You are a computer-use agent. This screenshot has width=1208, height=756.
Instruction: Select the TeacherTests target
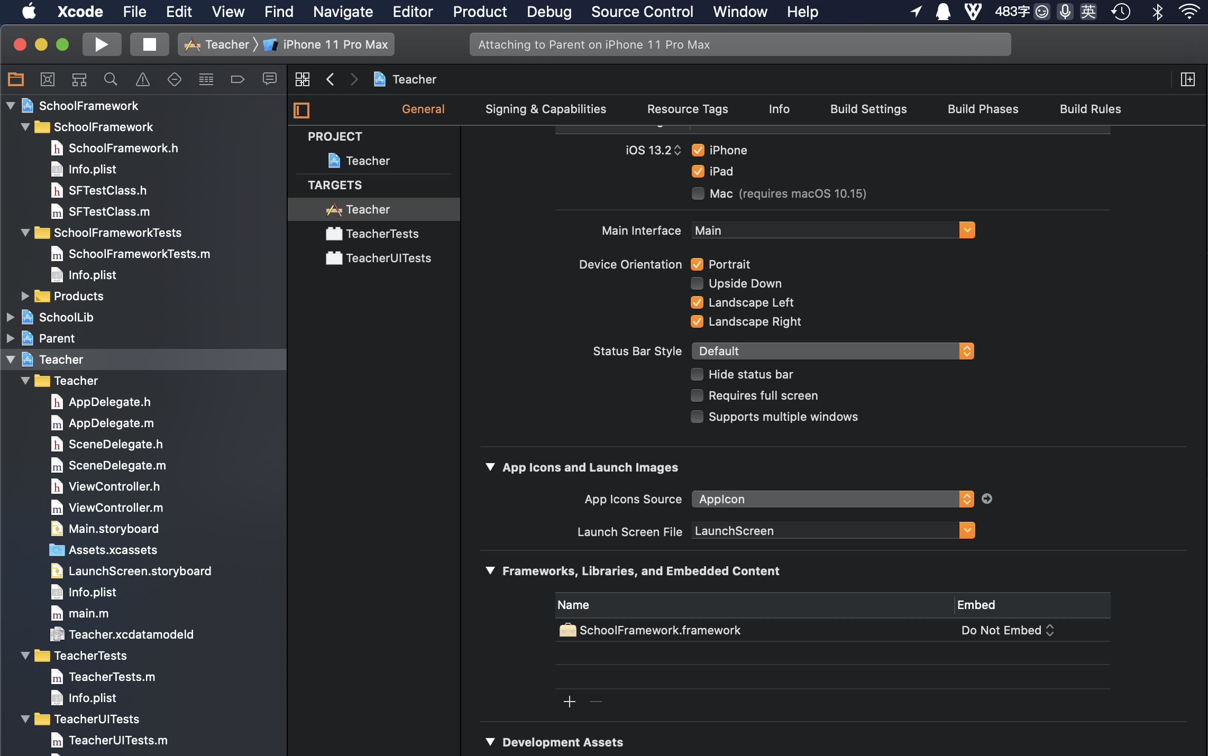(374, 234)
